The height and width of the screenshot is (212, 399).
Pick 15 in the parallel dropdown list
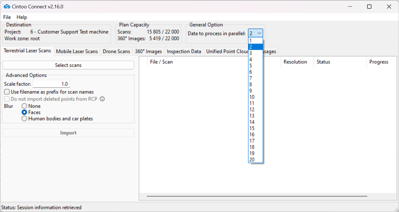256,128
